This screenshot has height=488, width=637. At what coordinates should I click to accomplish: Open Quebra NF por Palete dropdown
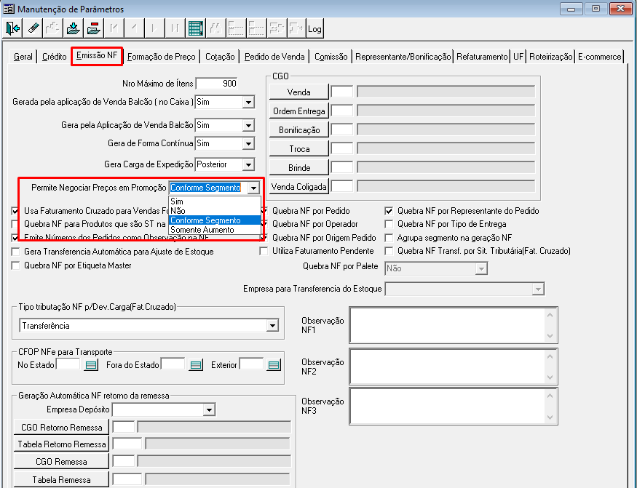(x=481, y=268)
